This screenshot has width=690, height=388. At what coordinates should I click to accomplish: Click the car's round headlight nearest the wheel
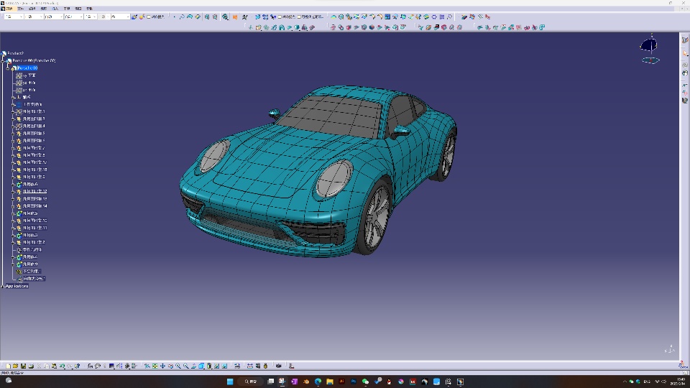[x=334, y=178]
